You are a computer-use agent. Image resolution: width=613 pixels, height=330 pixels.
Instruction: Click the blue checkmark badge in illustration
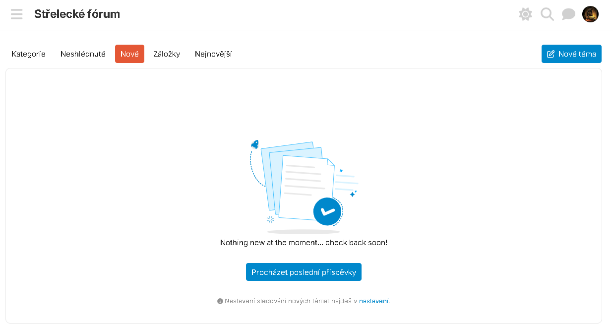tap(327, 211)
